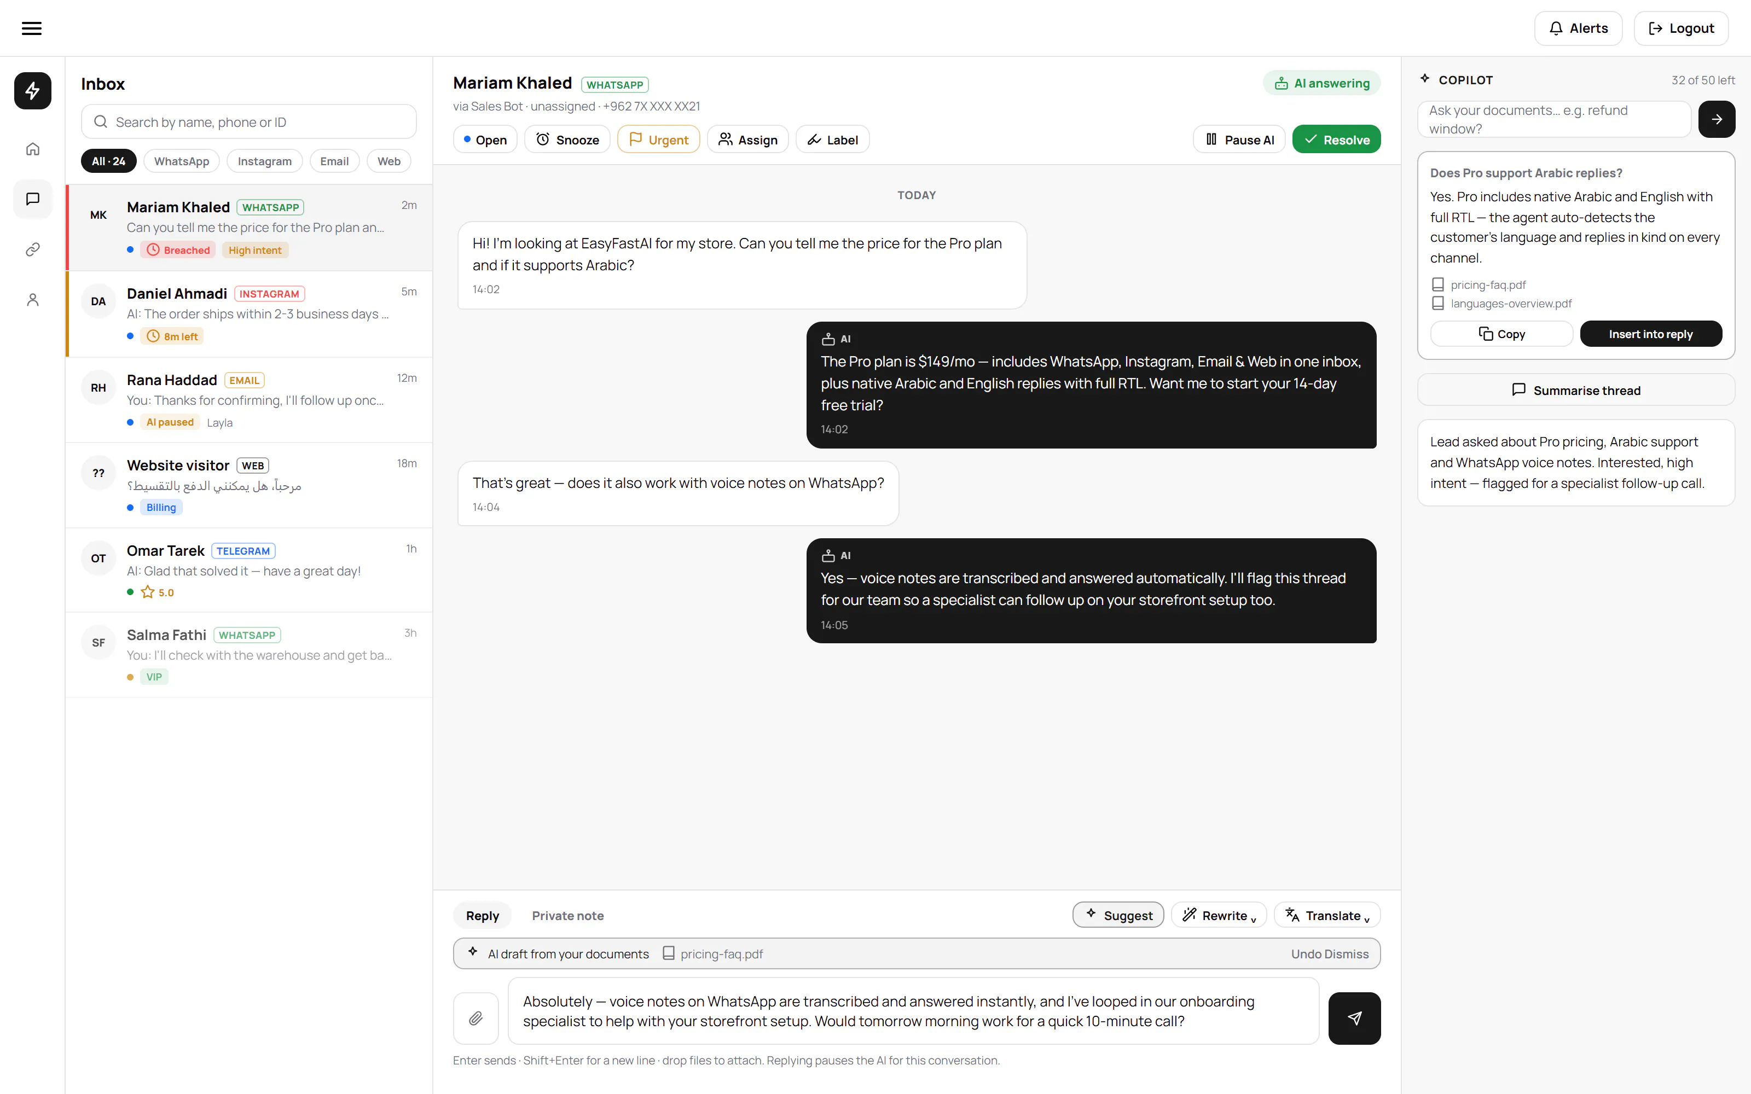Filter inbox by Web
This screenshot has height=1094, width=1751.
click(389, 161)
